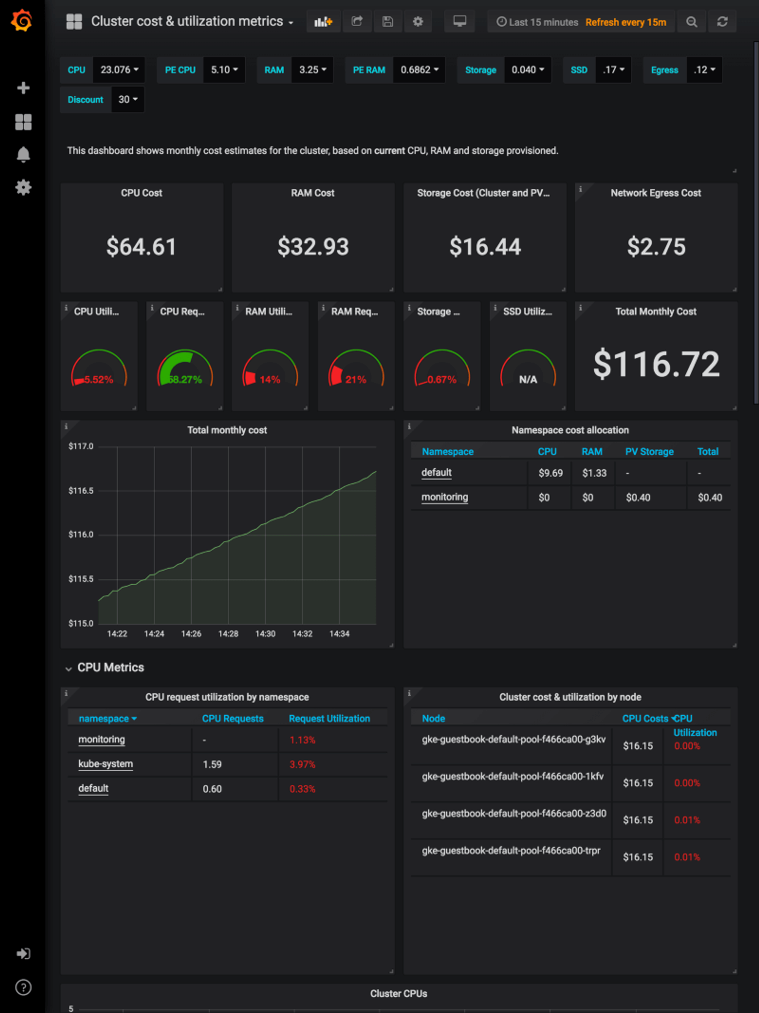Change the Refresh every 15m setting
759x1013 pixels.
626,22
